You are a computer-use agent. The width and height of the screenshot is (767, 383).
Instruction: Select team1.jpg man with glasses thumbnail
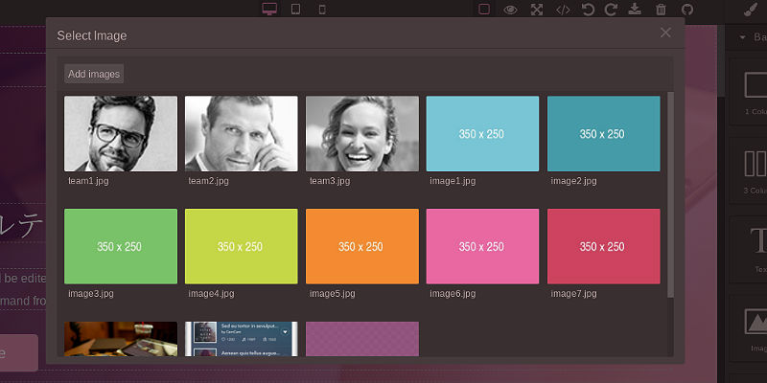point(121,133)
